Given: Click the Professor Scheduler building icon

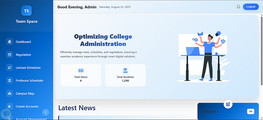Looking at the screenshot, I should (x=9, y=81).
